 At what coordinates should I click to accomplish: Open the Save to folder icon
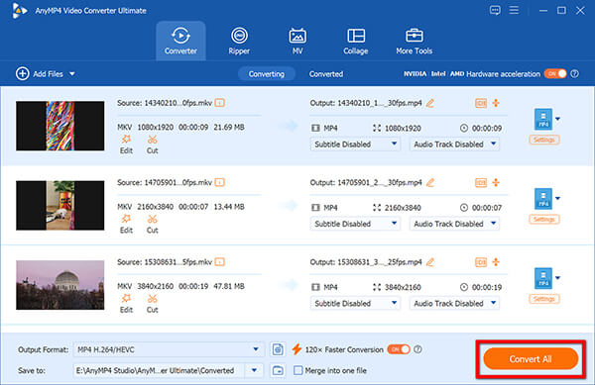pyautogui.click(x=278, y=370)
